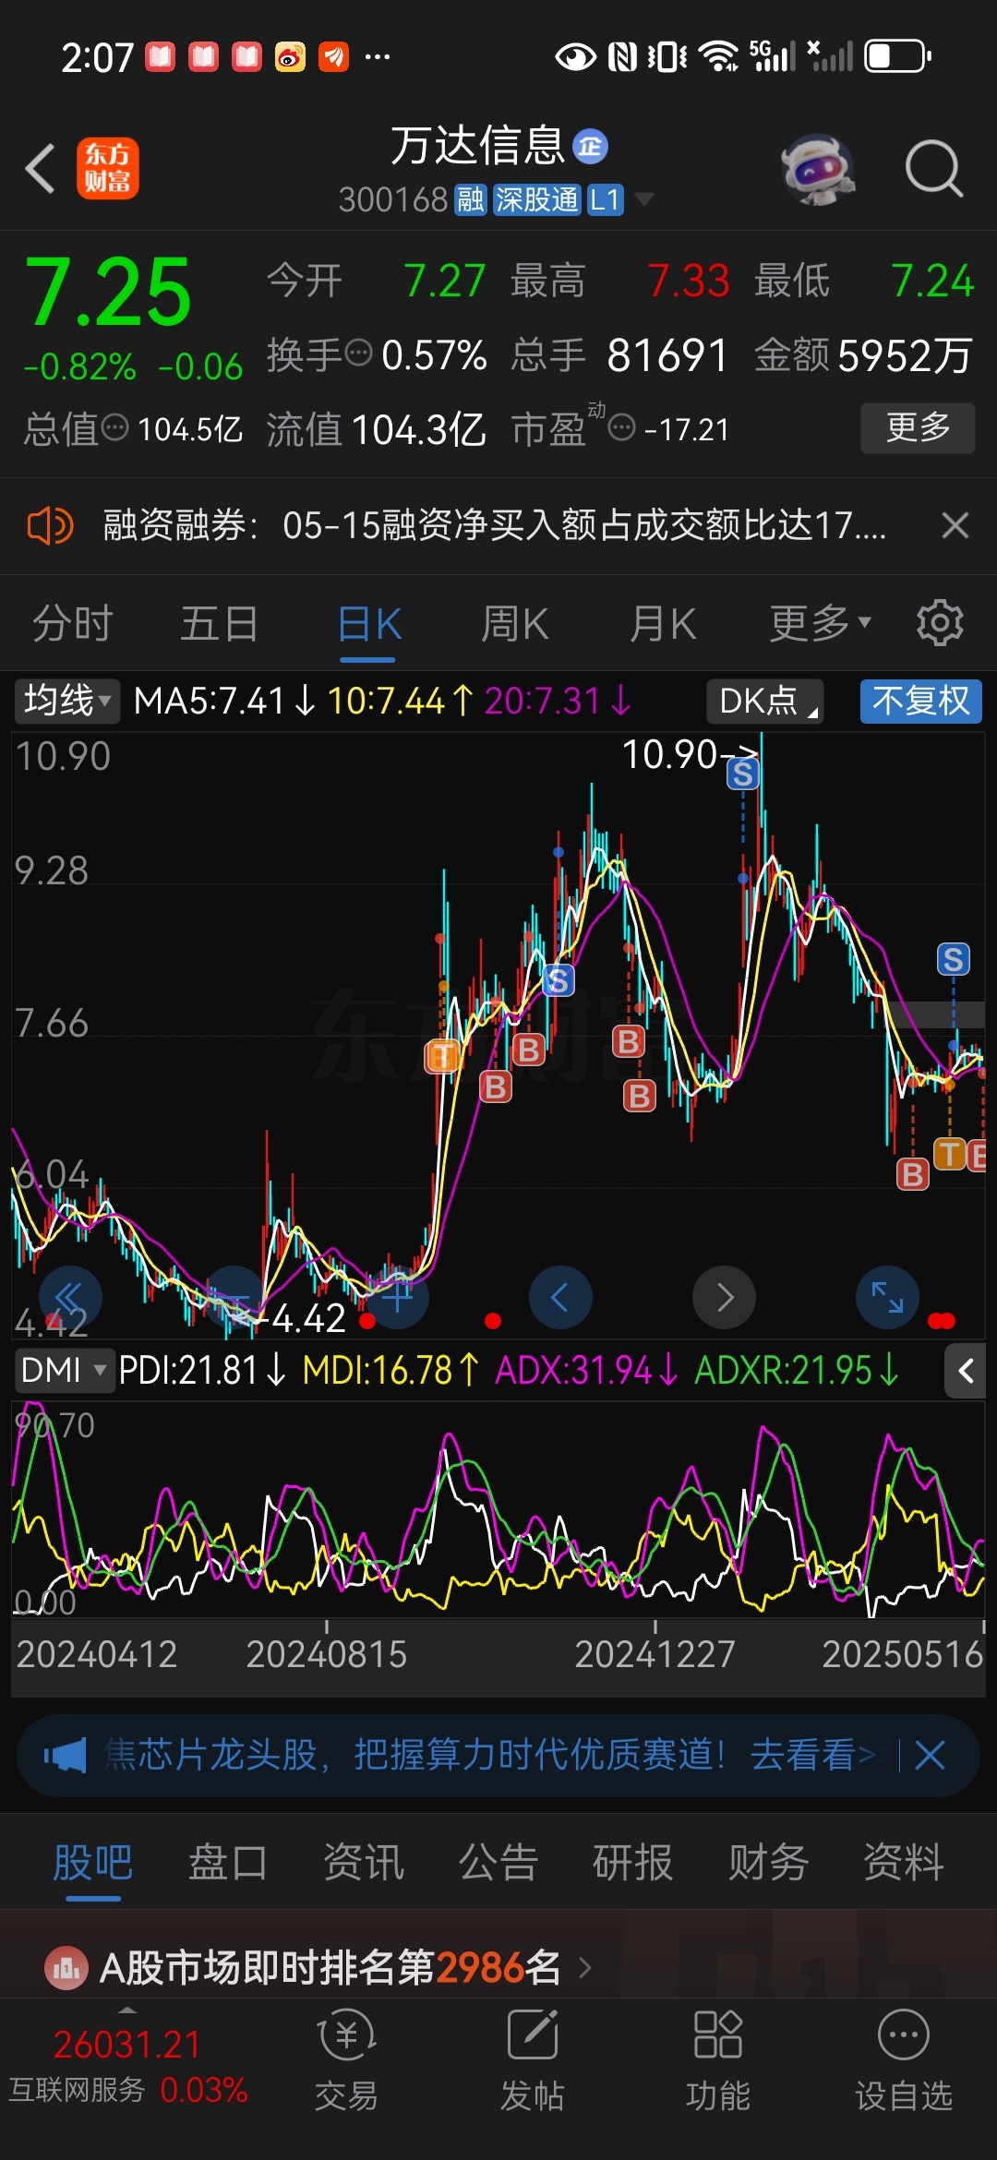Tap the 企 verified badge beside 万达信息
The height and width of the screenshot is (2160, 997).
click(591, 146)
